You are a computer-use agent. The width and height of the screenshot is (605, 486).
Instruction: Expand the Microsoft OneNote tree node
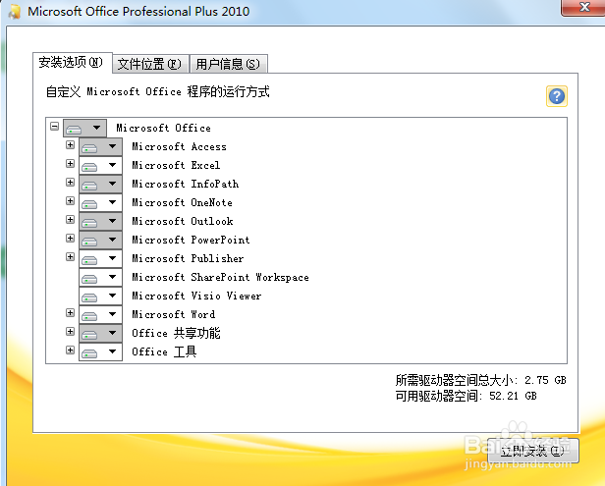coord(70,201)
